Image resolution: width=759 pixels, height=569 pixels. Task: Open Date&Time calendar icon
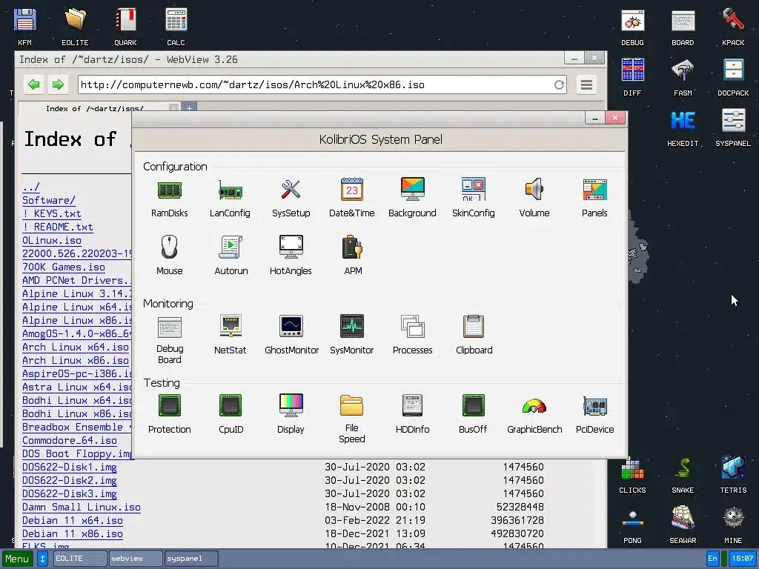coord(352,189)
